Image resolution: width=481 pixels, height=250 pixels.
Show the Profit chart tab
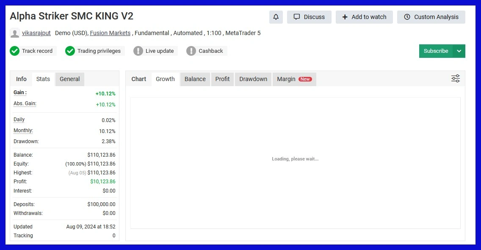[222, 79]
